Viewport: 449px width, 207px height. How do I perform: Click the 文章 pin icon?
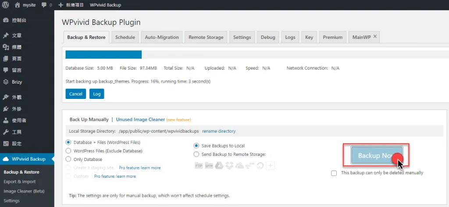(x=6, y=36)
